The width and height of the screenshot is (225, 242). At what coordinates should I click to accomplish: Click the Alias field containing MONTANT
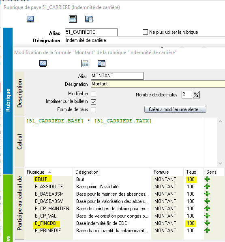click(x=117, y=76)
